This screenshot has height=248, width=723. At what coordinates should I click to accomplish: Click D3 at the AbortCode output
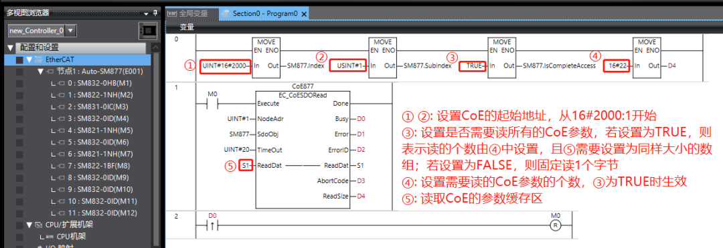[361, 181]
